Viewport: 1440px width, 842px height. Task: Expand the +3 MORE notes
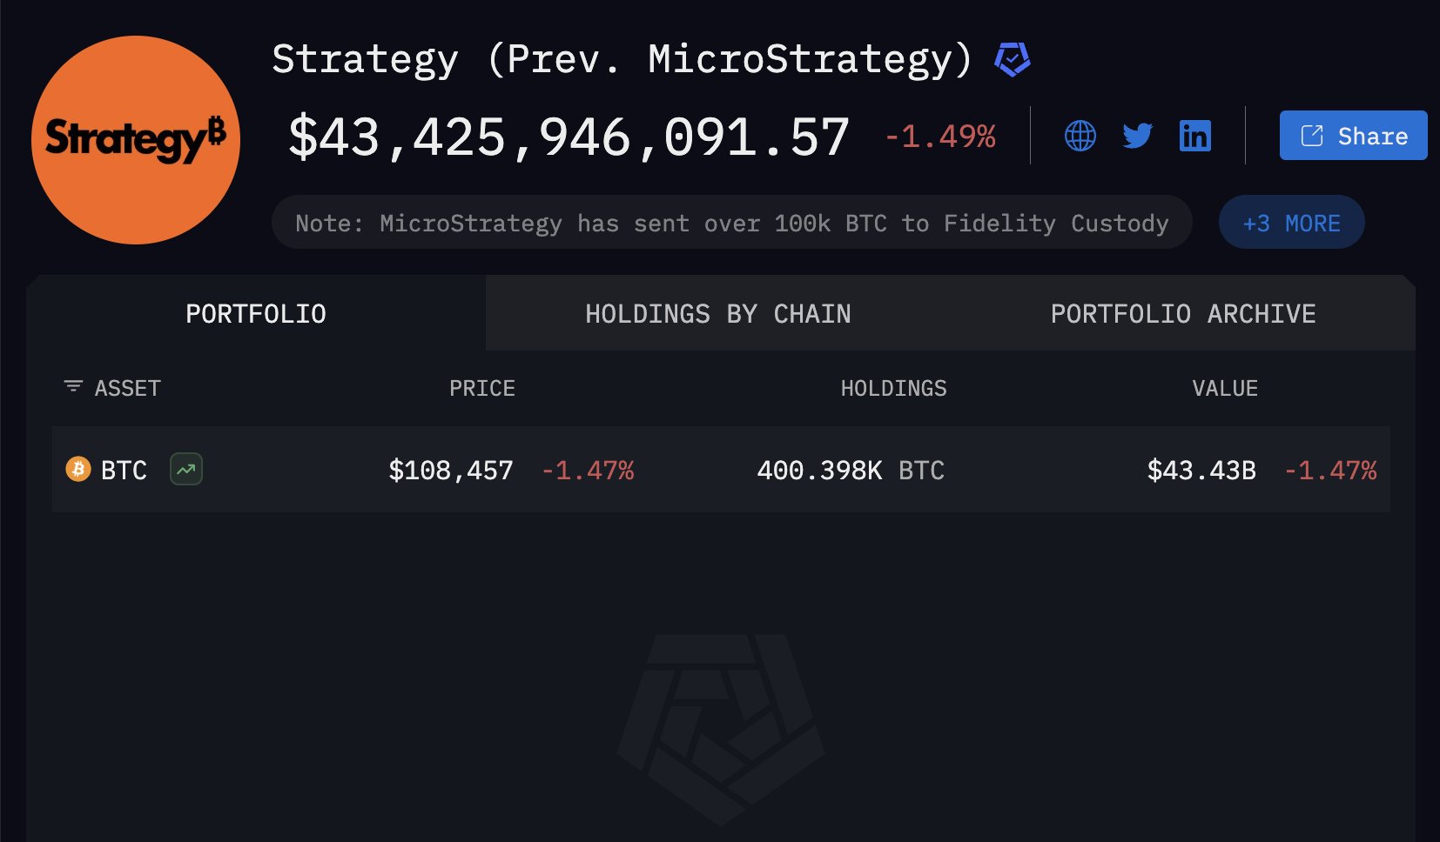coord(1291,223)
